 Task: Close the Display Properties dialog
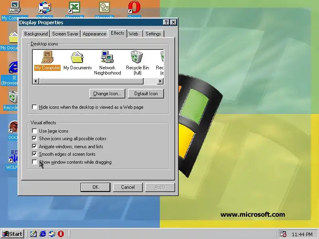pos(173,22)
